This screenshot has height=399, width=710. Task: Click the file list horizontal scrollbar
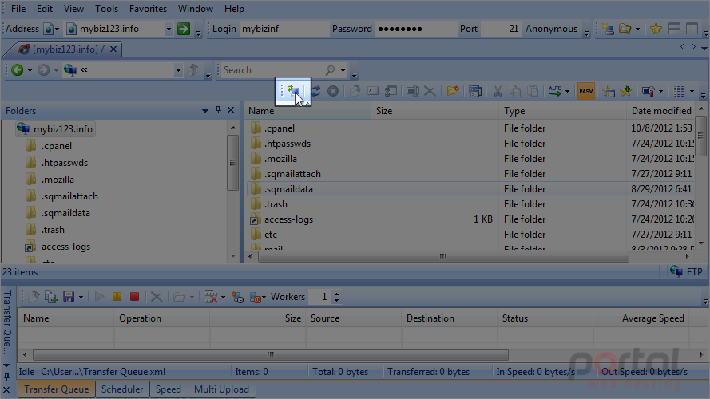coord(443,256)
